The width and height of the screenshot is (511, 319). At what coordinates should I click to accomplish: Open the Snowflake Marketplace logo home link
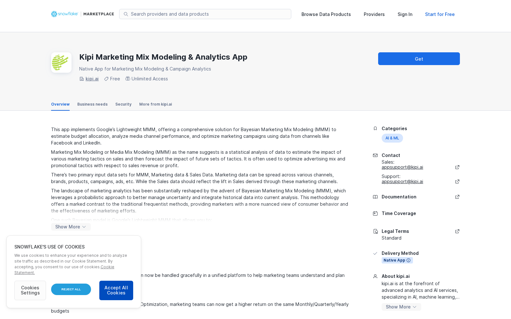point(82,14)
